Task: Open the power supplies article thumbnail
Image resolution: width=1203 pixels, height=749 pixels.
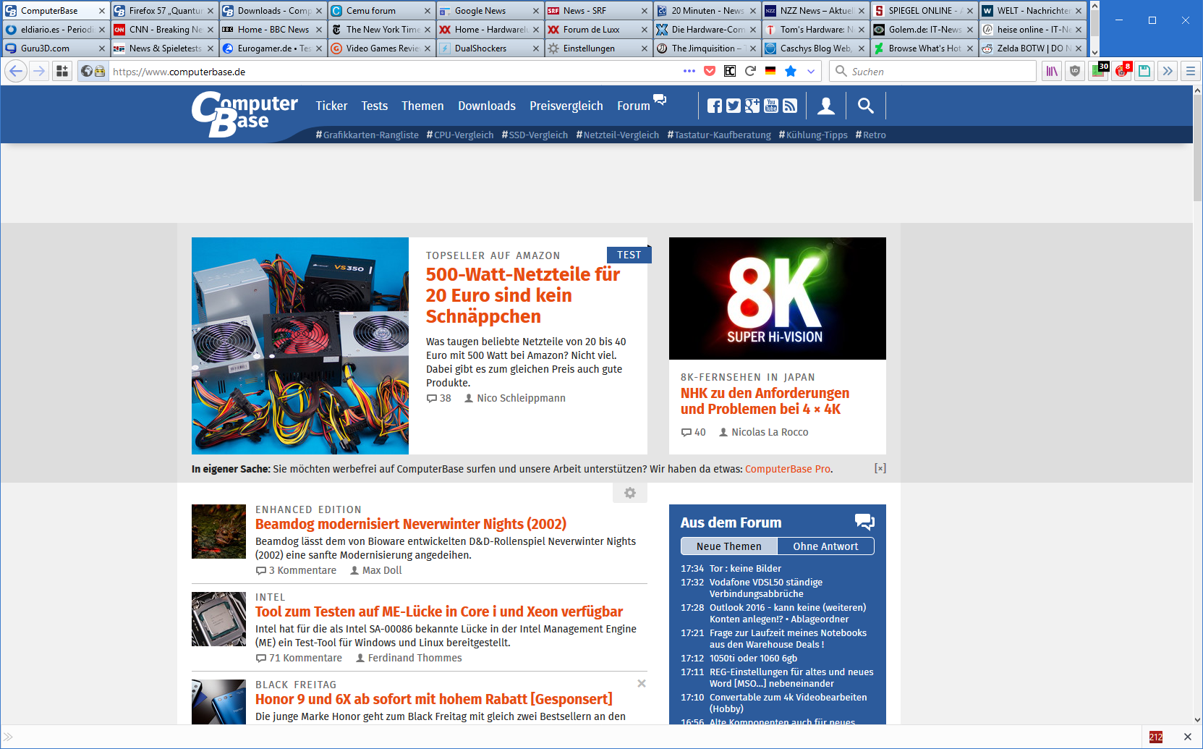Action: [300, 346]
